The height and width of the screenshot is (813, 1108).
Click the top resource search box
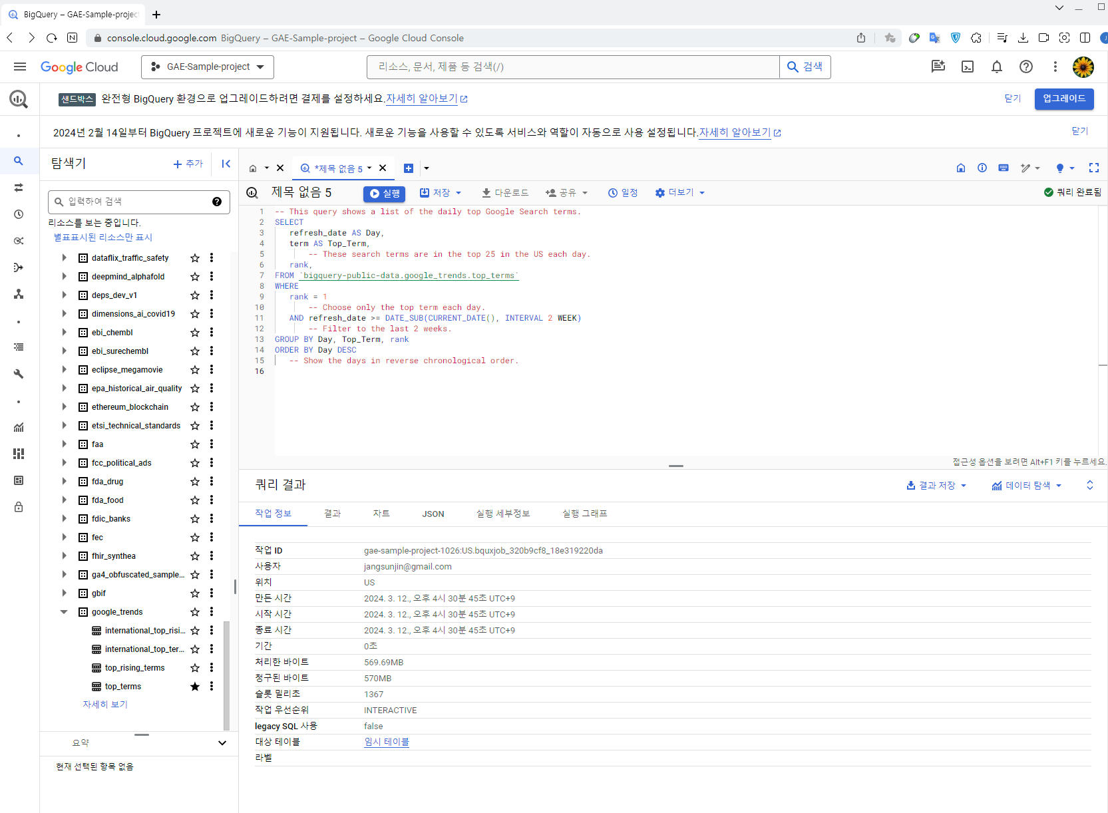tap(573, 67)
